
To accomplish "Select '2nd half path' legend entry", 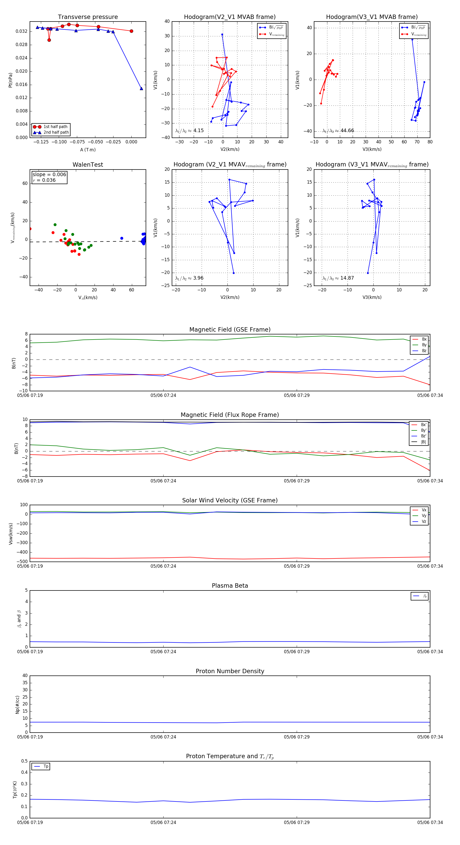I will tap(51, 133).
